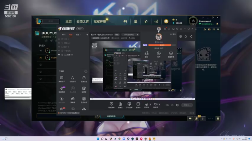This screenshot has height=141, width=252.
Task: Click 退出 to log out in the profile popup
Action: coord(173,34)
